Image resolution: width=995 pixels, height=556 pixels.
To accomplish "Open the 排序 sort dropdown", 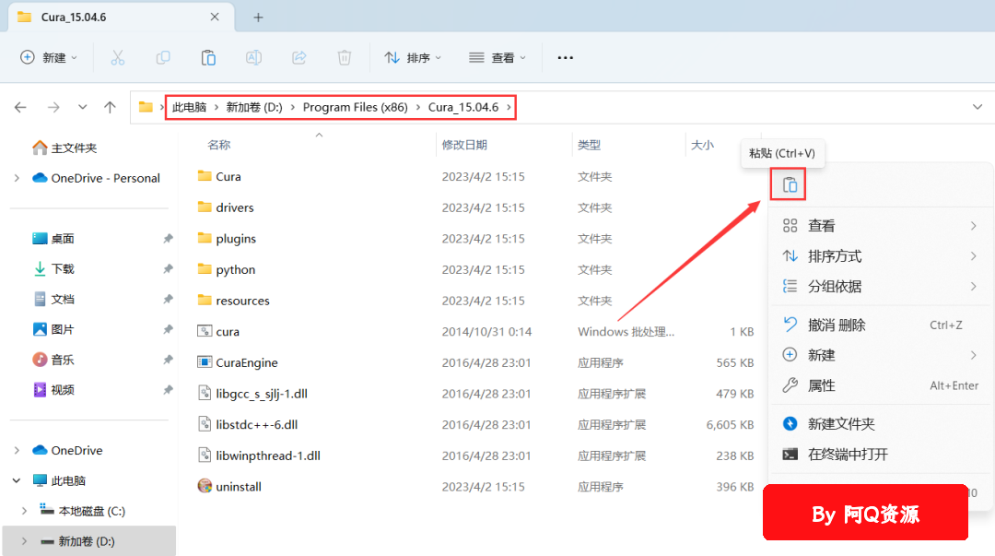I will tap(413, 58).
